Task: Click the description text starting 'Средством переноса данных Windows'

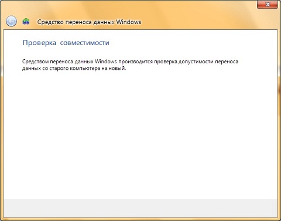Action: (130, 65)
